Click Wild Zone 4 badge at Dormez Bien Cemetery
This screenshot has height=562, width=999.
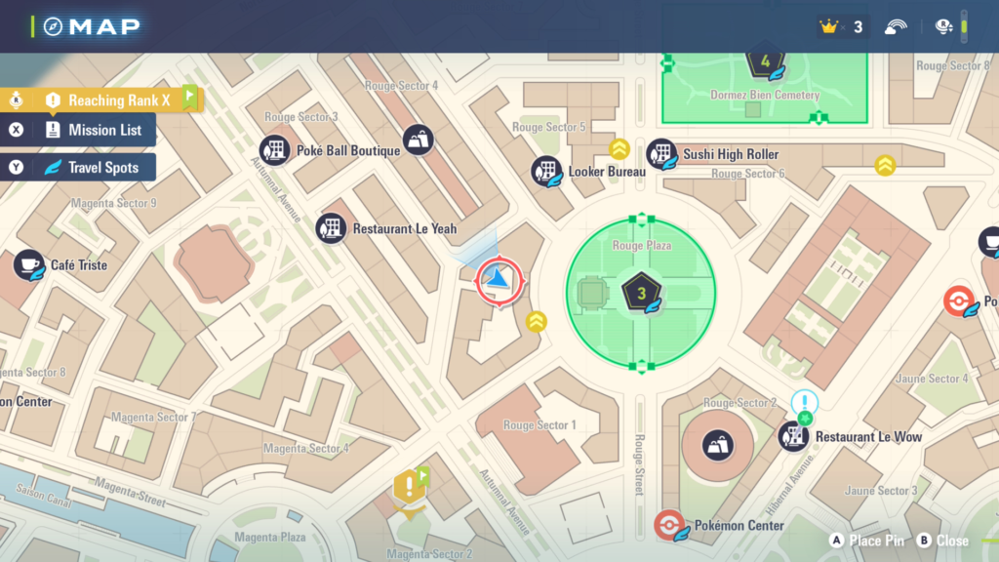click(x=764, y=63)
